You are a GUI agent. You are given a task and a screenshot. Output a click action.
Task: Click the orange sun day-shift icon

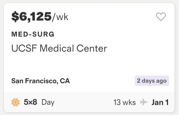point(16,102)
